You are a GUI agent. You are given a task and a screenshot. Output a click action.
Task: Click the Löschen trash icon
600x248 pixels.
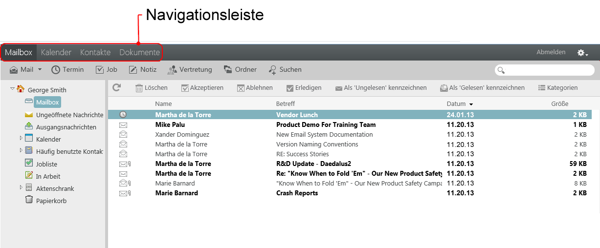tap(139, 88)
